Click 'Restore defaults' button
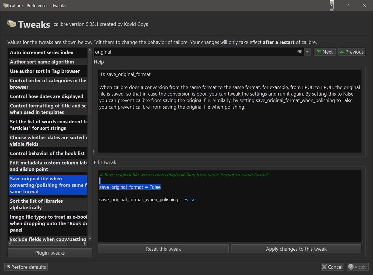 26,267
